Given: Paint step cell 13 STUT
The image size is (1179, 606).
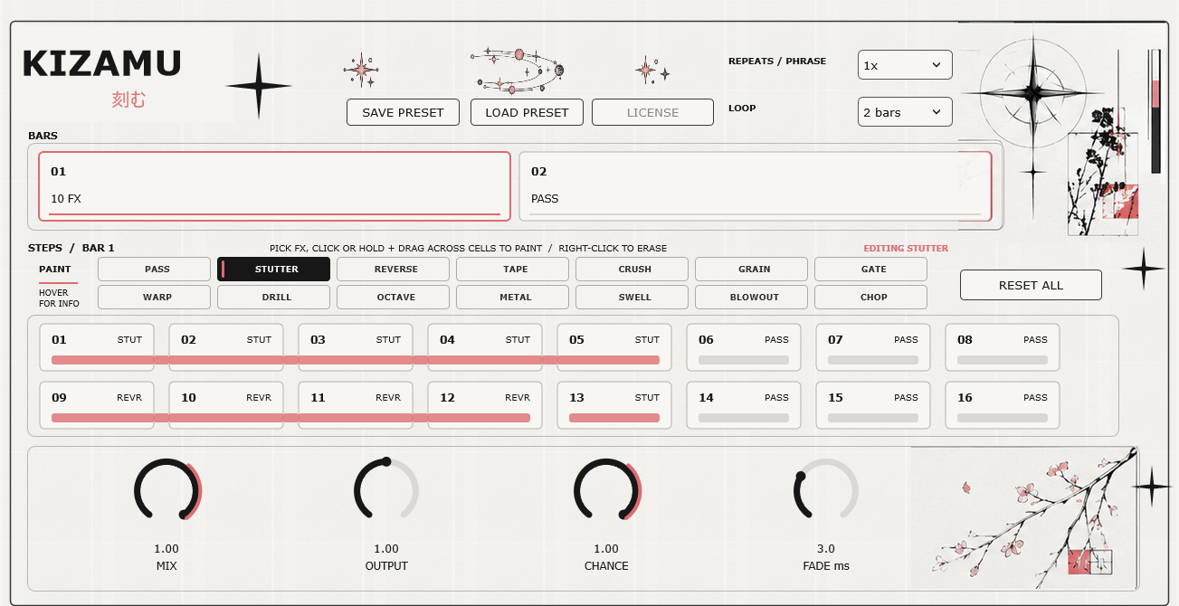Looking at the screenshot, I should (614, 405).
